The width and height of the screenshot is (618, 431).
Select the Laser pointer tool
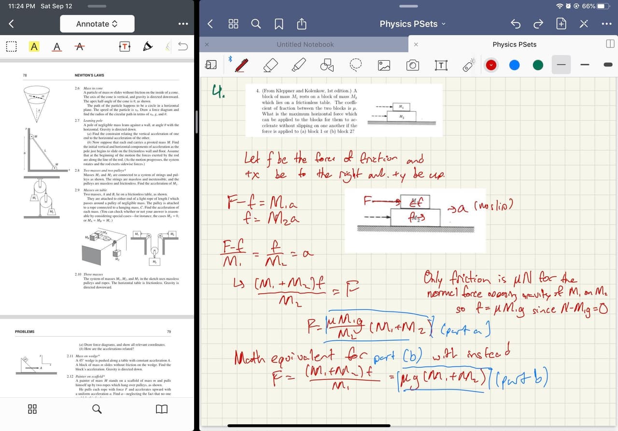[x=468, y=65]
